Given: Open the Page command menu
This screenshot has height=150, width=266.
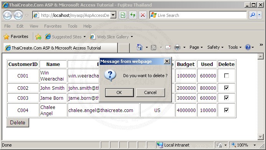Looking at the screenshot, I should pos(196,47).
